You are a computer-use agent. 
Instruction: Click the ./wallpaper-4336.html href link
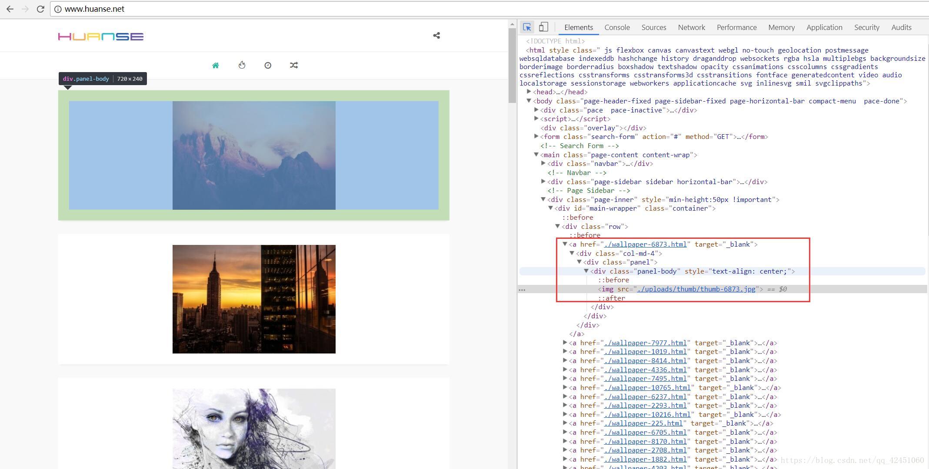coord(646,370)
